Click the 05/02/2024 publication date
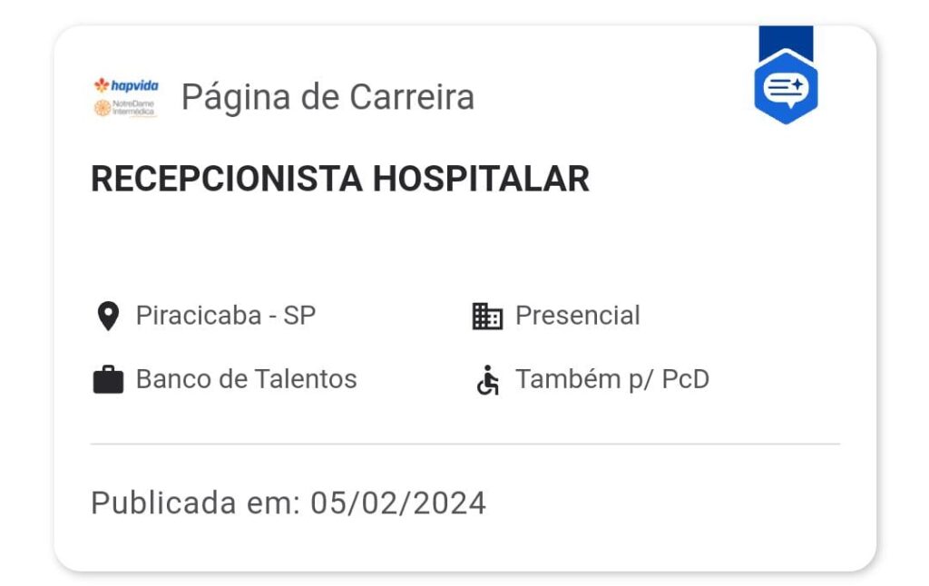The height and width of the screenshot is (586, 929). (x=398, y=503)
